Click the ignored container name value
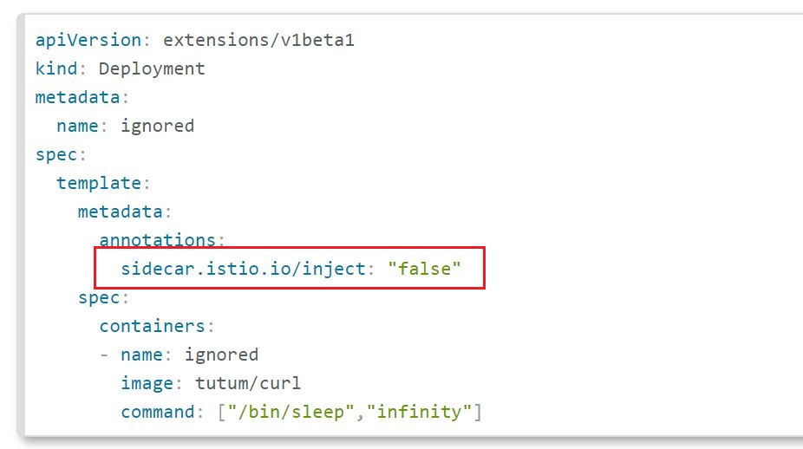The width and height of the screenshot is (803, 449). 220,355
